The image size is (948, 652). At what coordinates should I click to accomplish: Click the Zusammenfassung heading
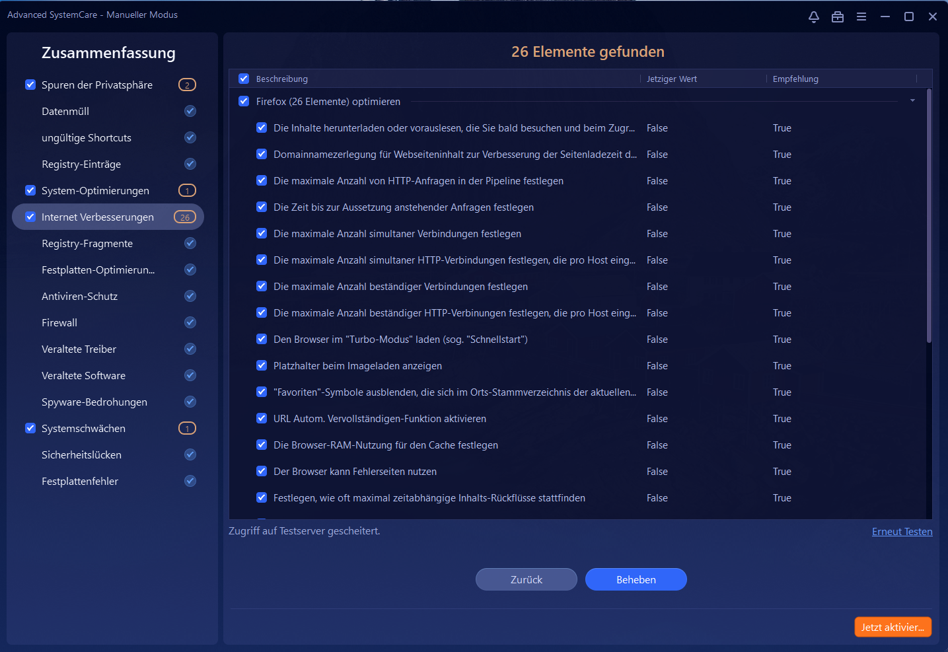(108, 53)
